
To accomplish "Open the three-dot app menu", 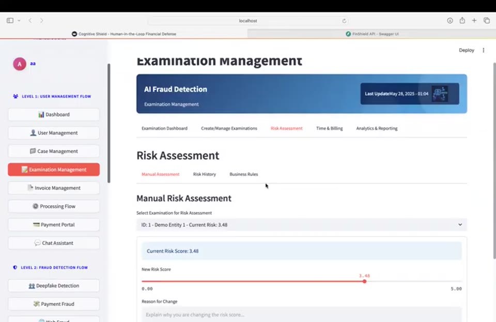I will tap(484, 50).
